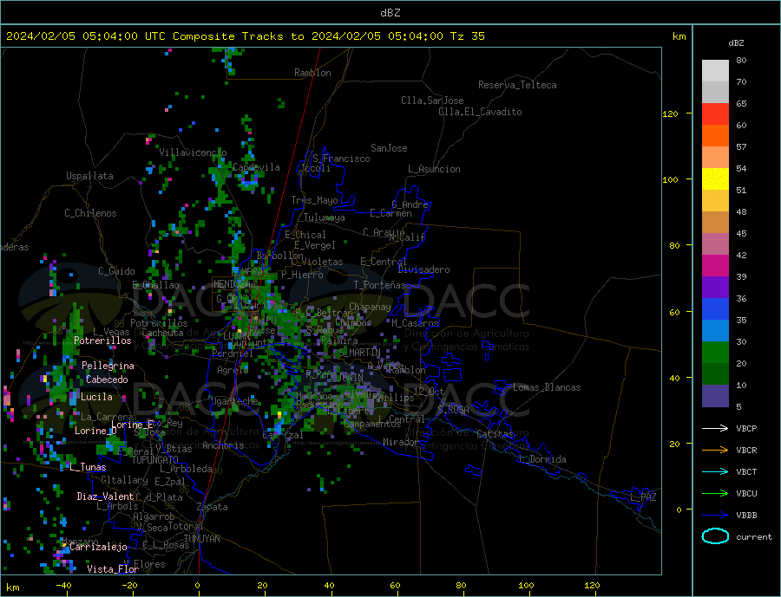Click the 'Villavicencio' map label
This screenshot has height=597, width=781.
[193, 152]
